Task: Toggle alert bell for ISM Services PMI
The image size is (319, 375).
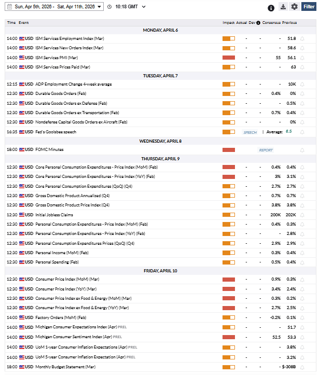Action: point(302,58)
